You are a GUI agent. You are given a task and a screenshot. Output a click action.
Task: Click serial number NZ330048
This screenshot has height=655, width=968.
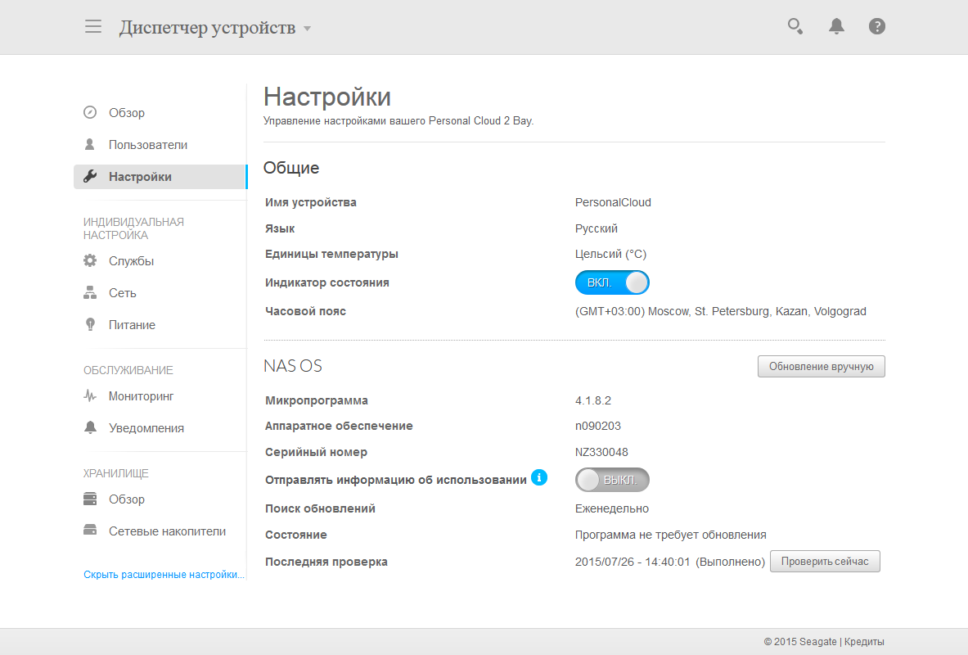click(601, 452)
